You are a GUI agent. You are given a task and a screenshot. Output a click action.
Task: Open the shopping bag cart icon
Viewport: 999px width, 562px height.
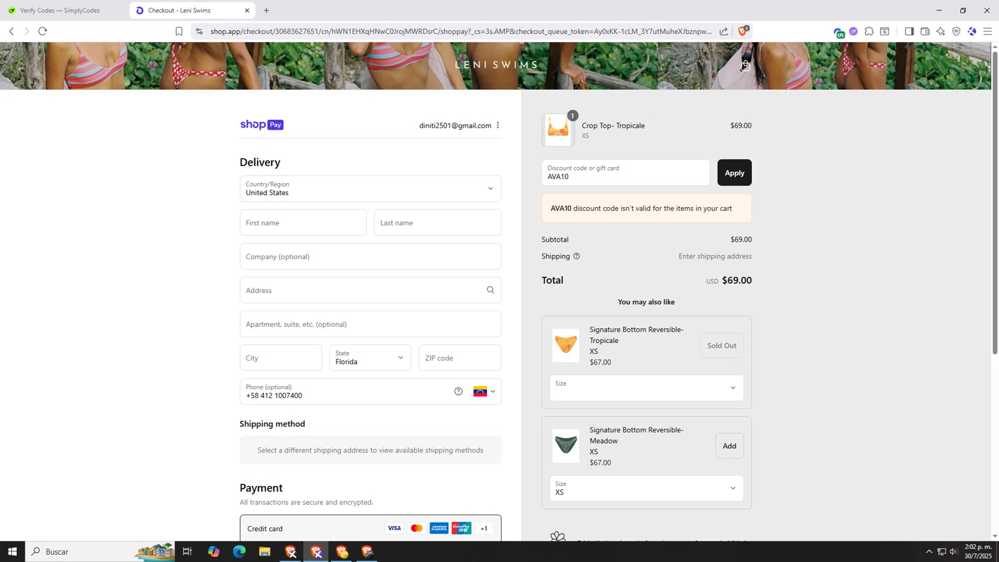click(x=745, y=65)
